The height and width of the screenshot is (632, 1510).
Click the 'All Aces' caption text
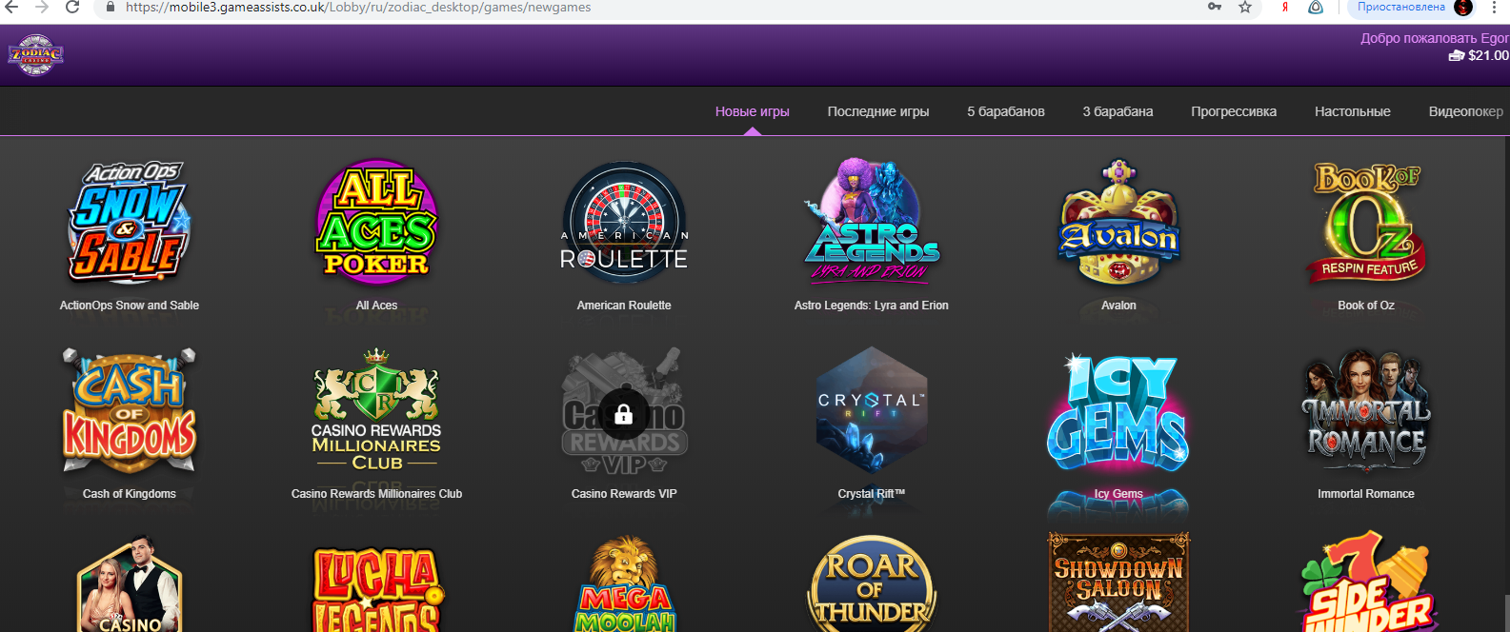point(376,306)
